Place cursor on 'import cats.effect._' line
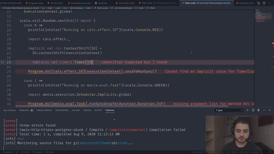 click(x=49, y=39)
